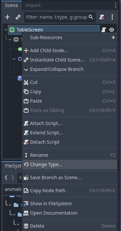
Task: Choose Attach Script... menu entry
Action: (x=70, y=123)
